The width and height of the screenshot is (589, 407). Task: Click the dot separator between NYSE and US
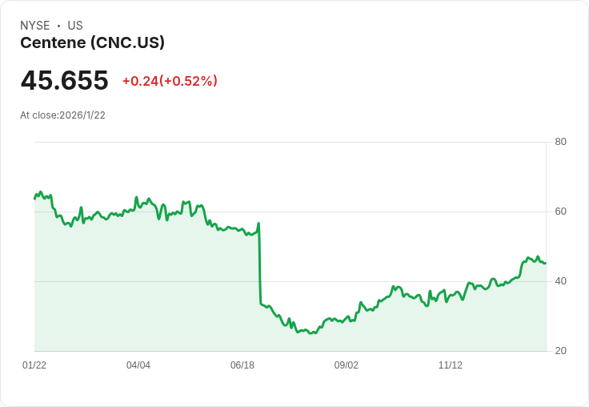coord(58,26)
